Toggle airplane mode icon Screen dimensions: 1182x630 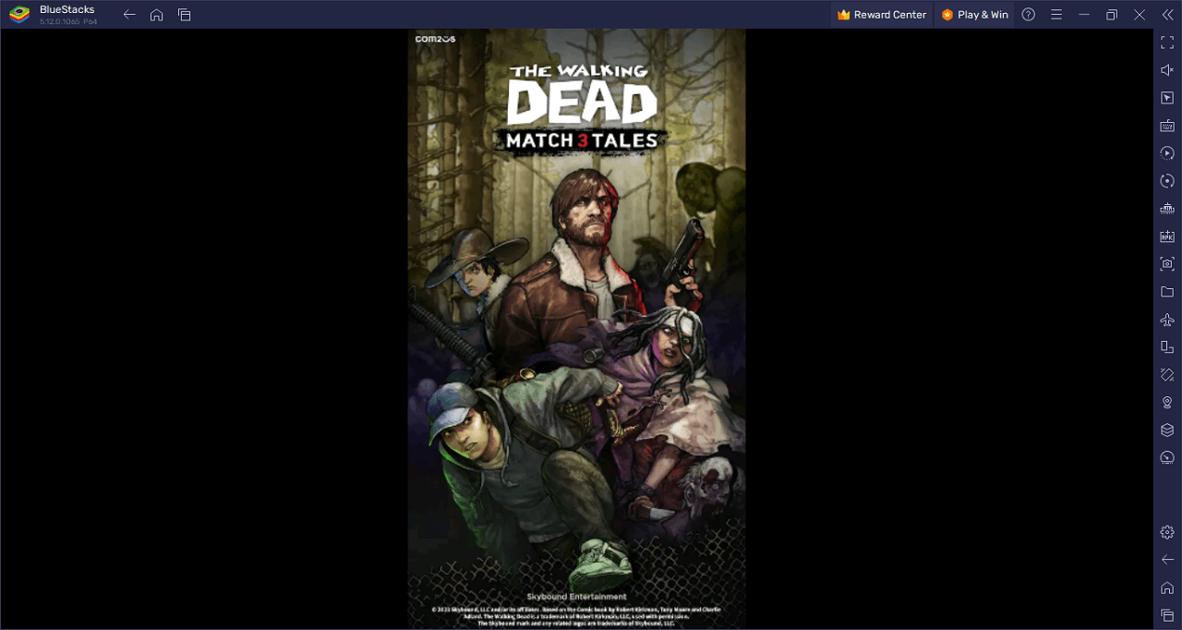click(1167, 320)
